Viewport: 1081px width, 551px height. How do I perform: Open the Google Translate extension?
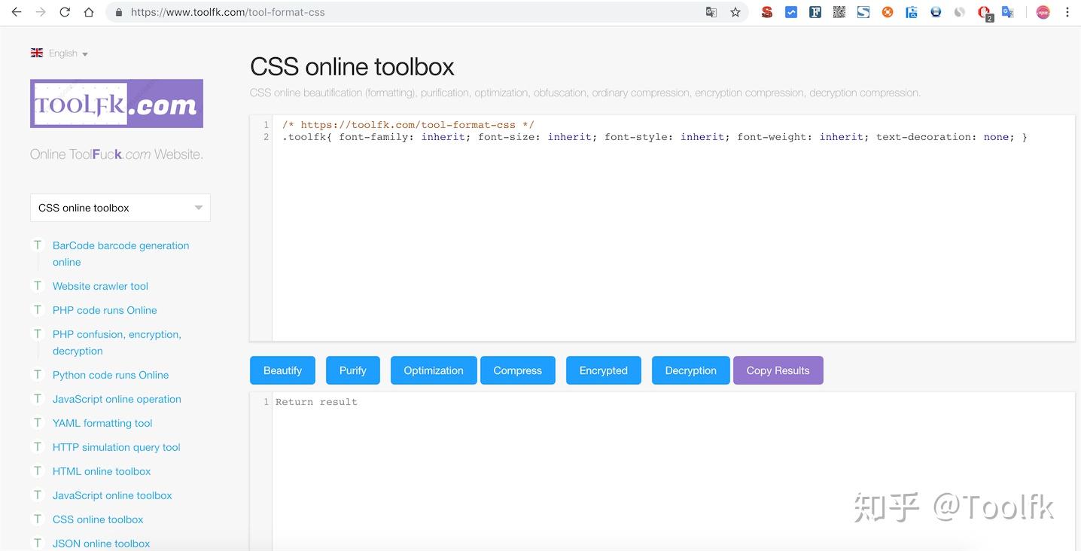click(1008, 12)
